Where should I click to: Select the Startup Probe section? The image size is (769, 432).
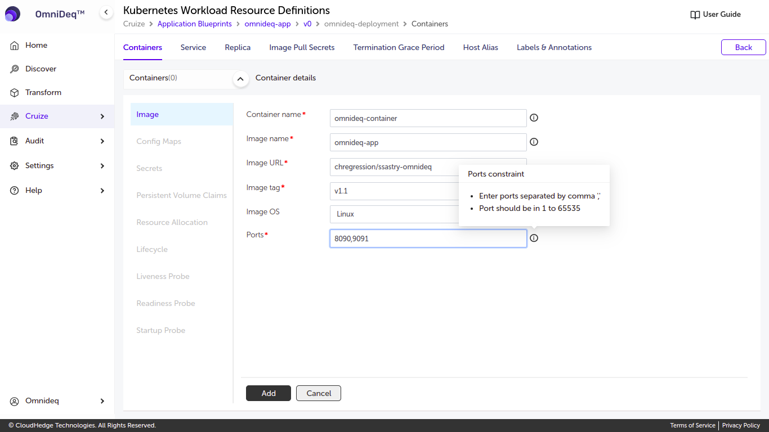182,330
